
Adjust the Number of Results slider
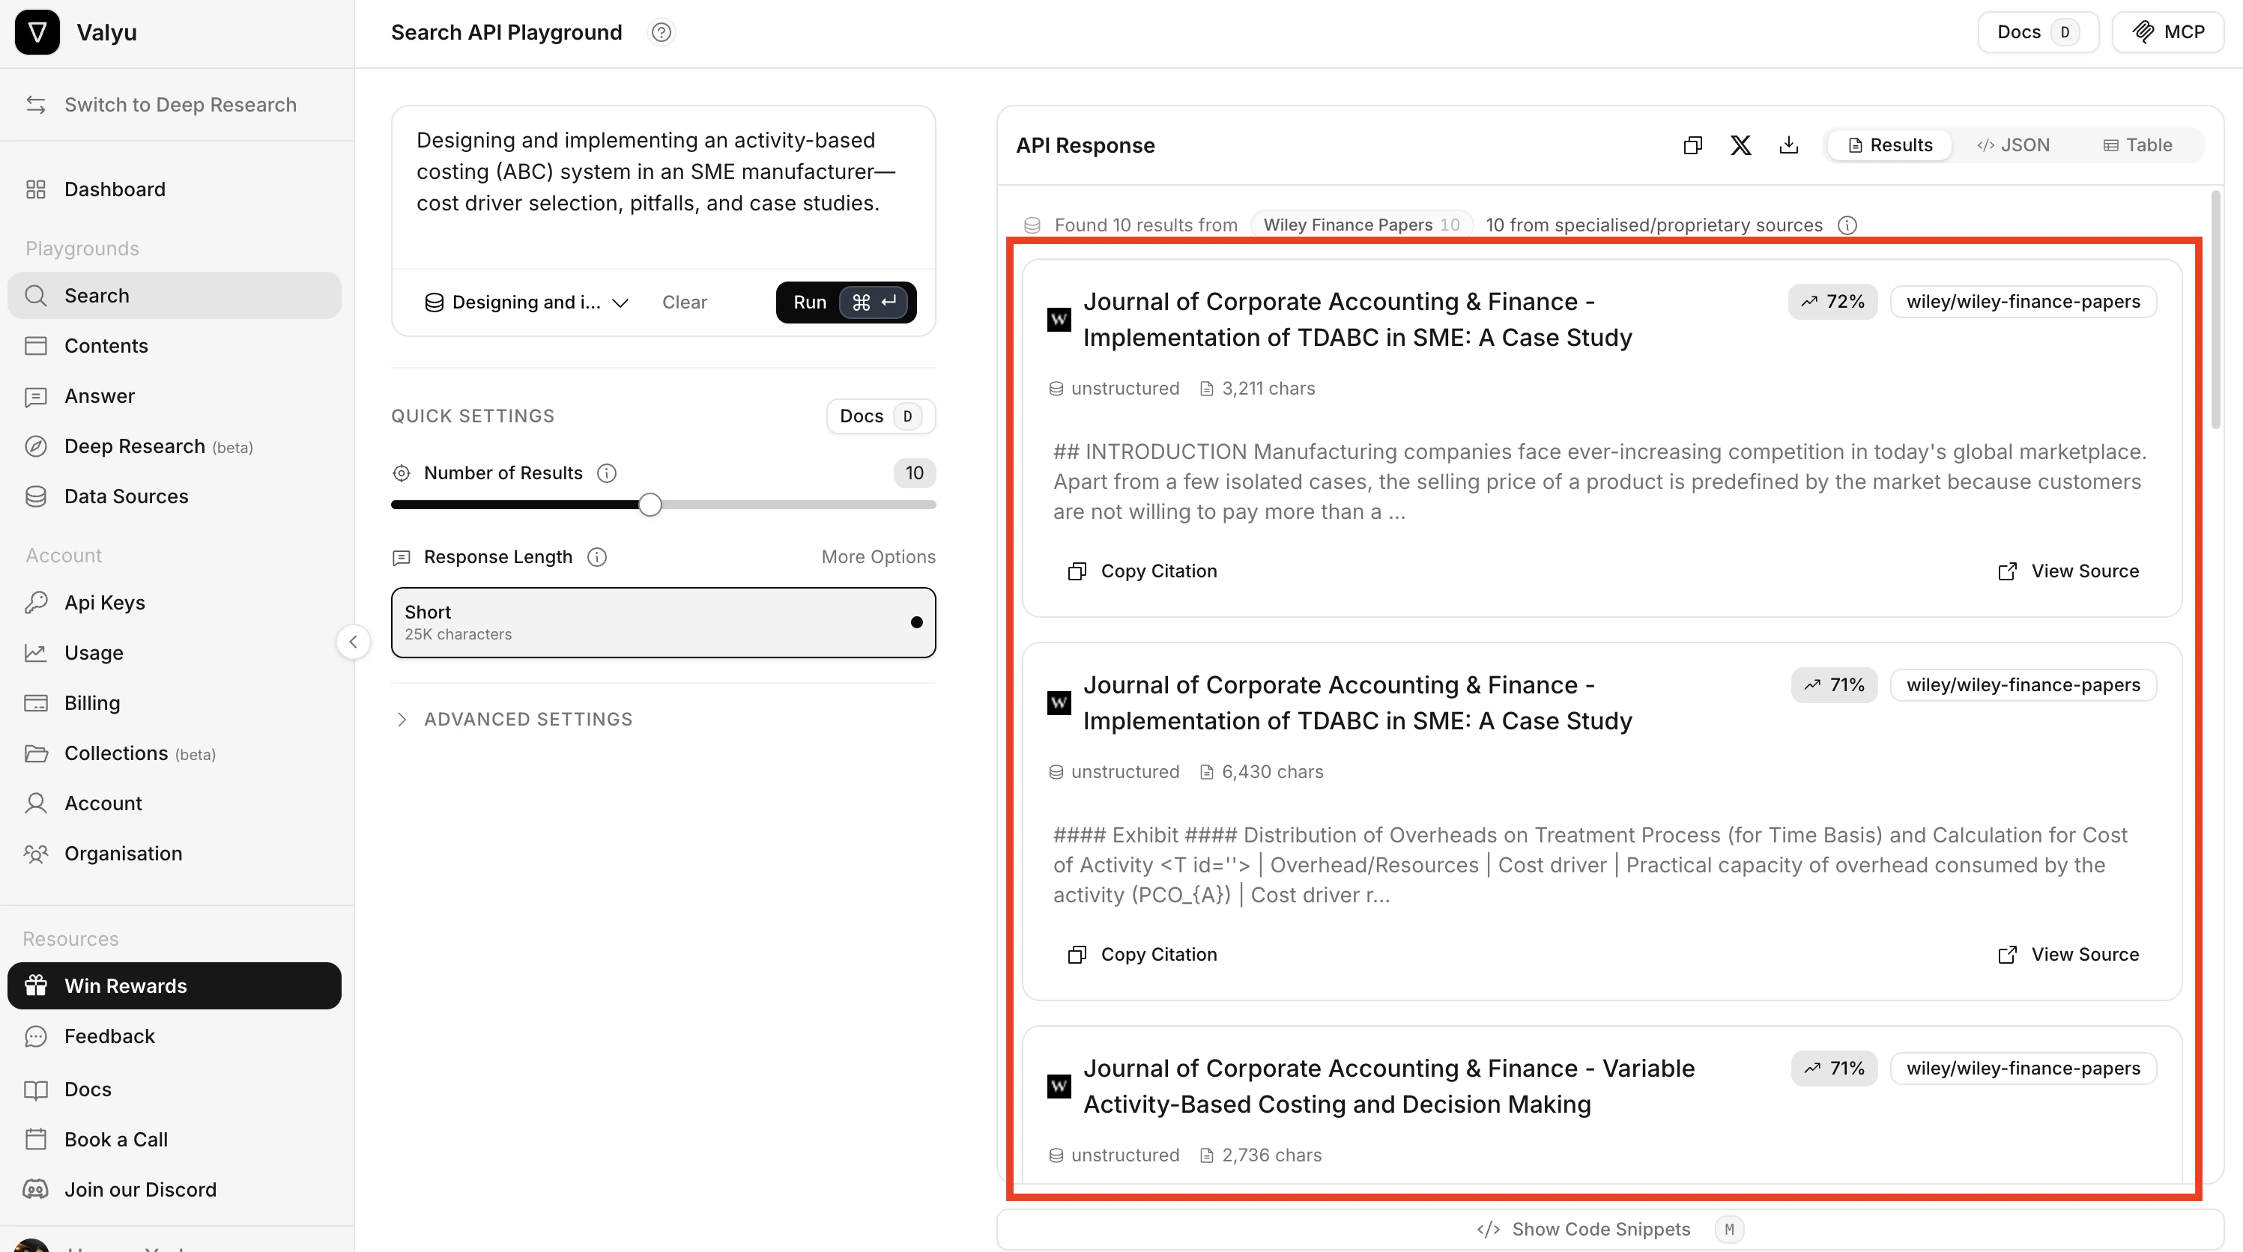point(649,504)
